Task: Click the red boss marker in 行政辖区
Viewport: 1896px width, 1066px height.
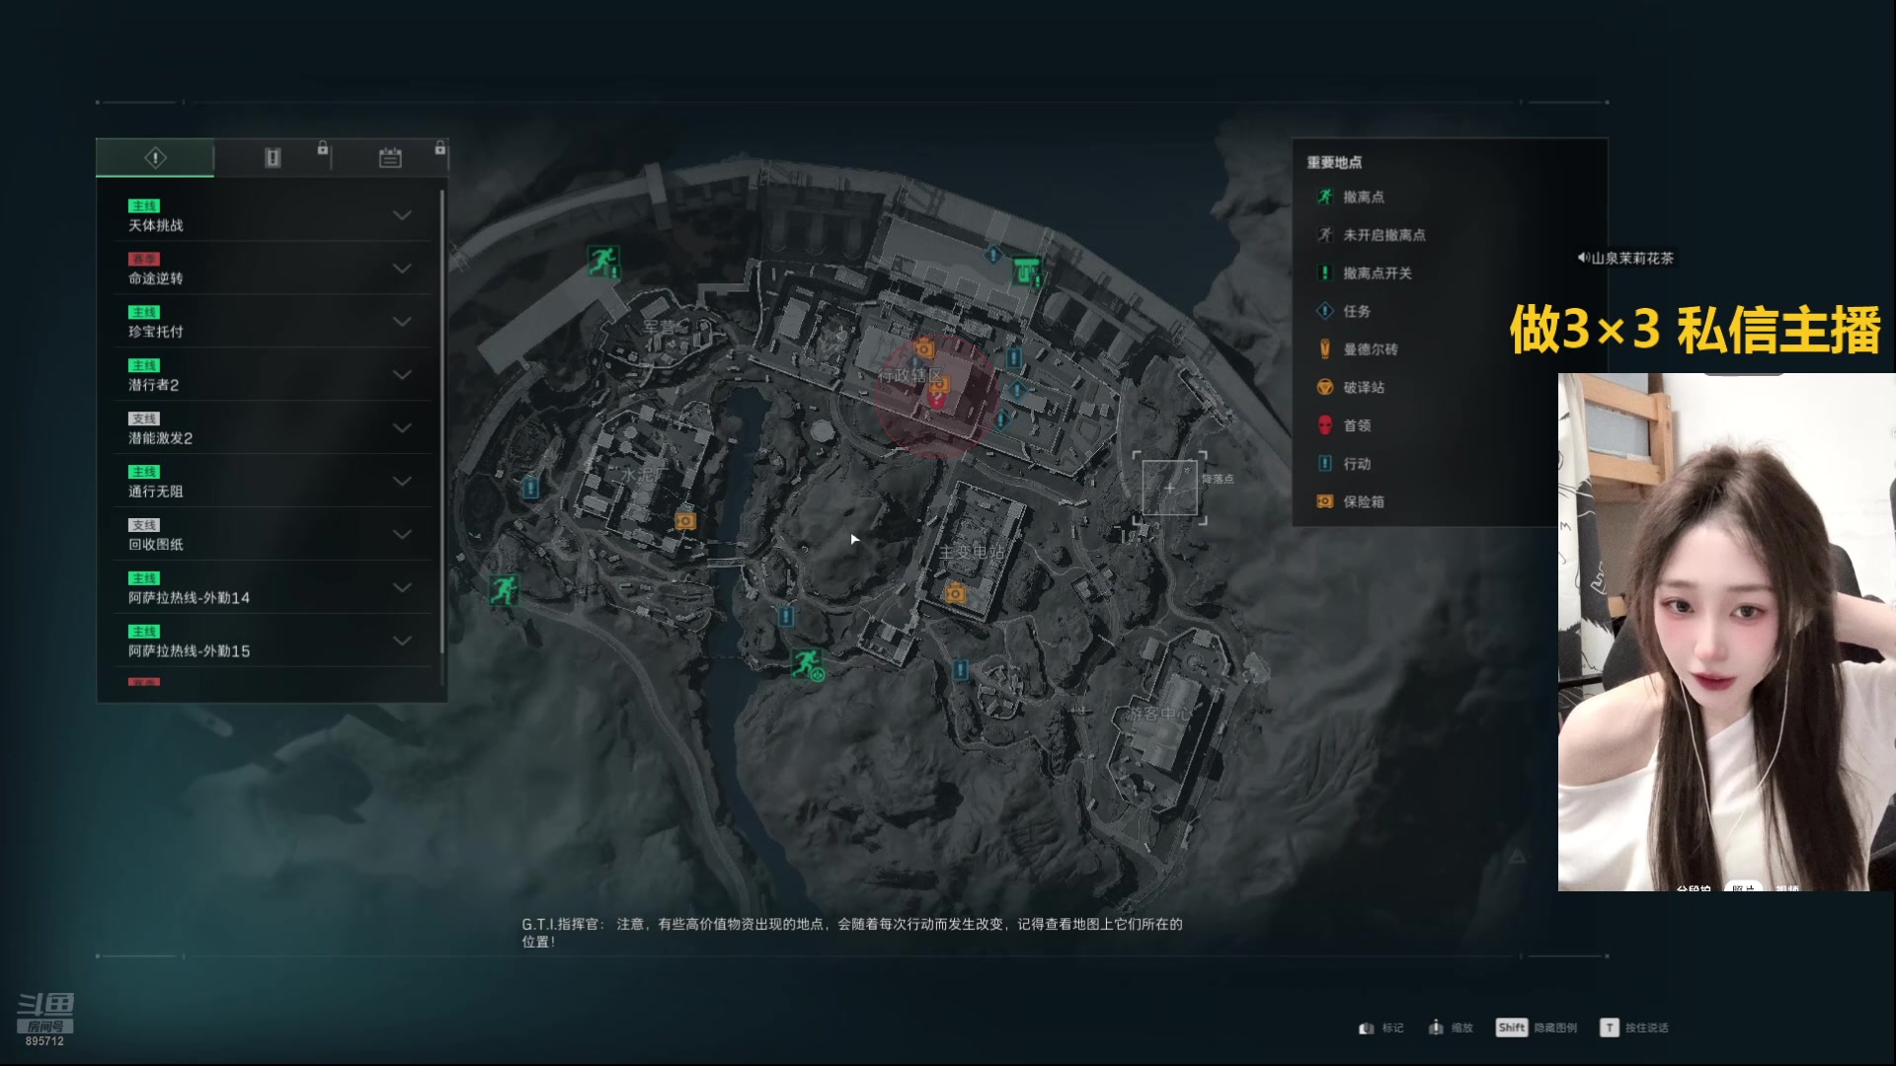Action: tap(936, 400)
